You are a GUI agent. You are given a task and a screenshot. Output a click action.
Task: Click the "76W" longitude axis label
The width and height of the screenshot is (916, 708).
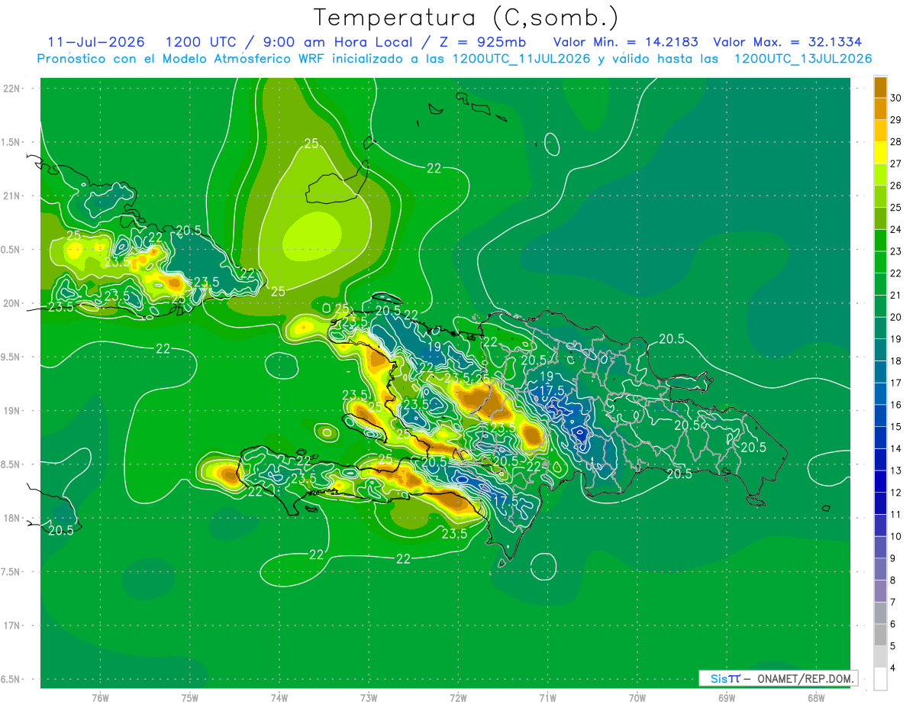100,697
